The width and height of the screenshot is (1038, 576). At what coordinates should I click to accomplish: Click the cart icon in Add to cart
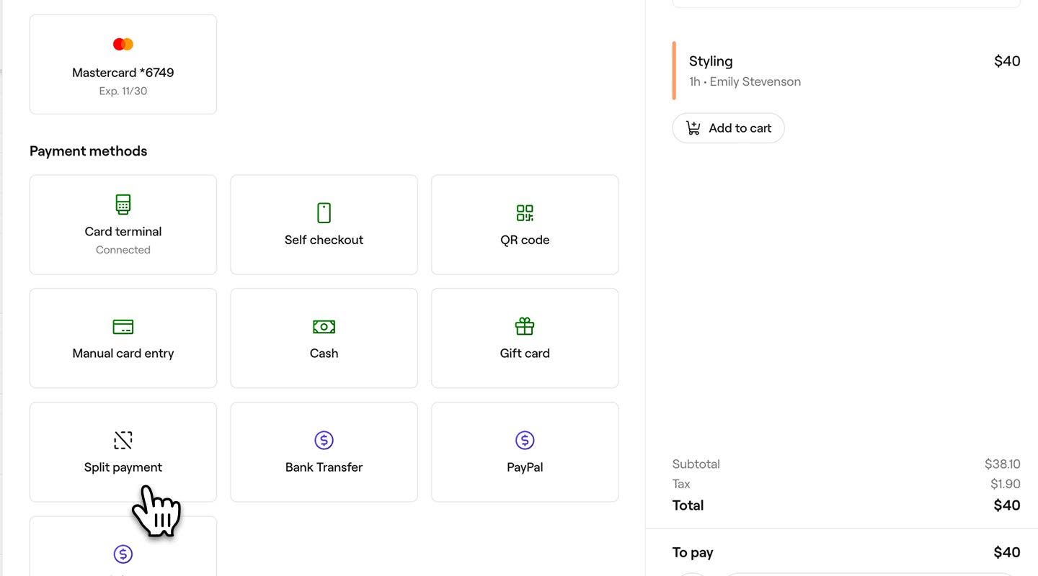tap(693, 128)
